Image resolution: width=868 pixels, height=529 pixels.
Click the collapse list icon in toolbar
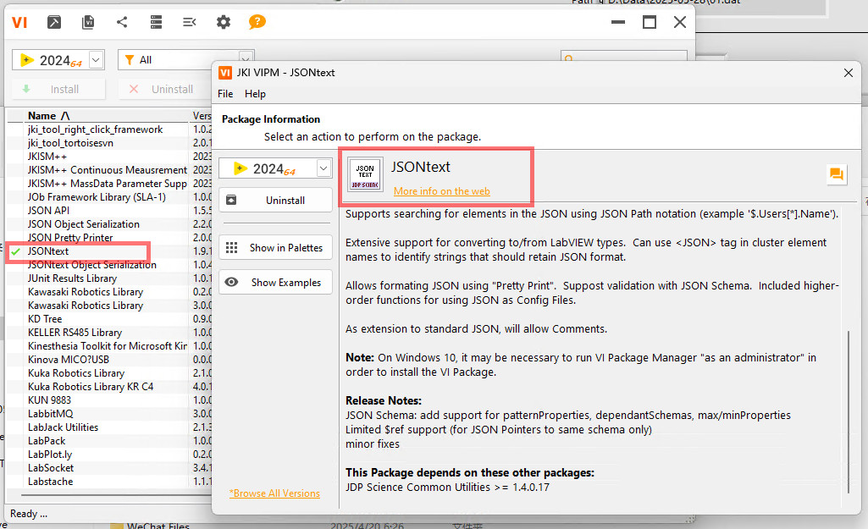(190, 23)
